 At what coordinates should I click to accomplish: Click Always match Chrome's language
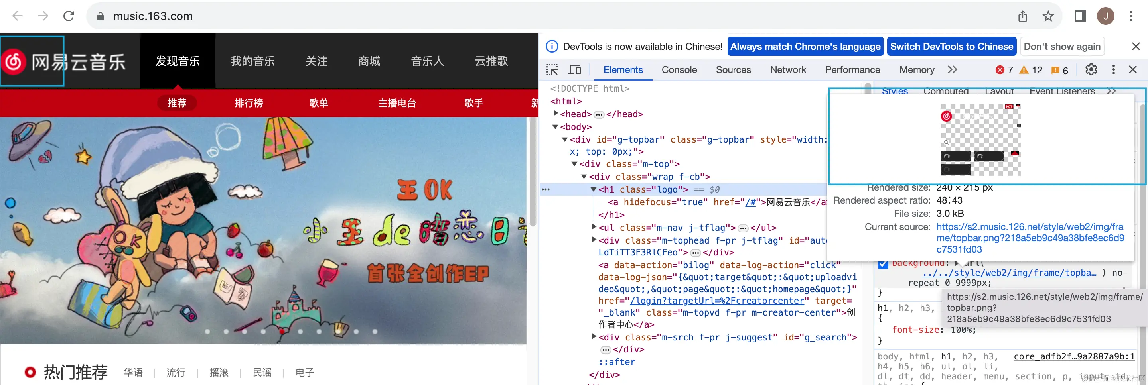805,46
